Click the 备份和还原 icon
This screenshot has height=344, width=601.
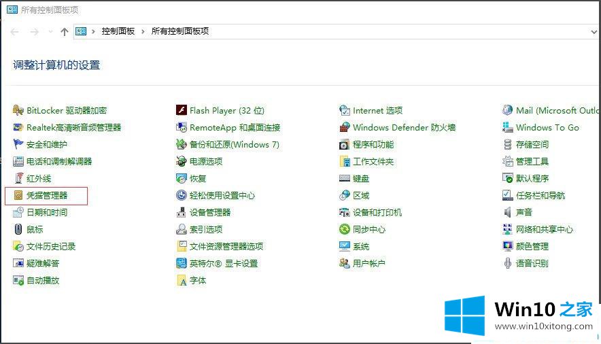tap(182, 144)
